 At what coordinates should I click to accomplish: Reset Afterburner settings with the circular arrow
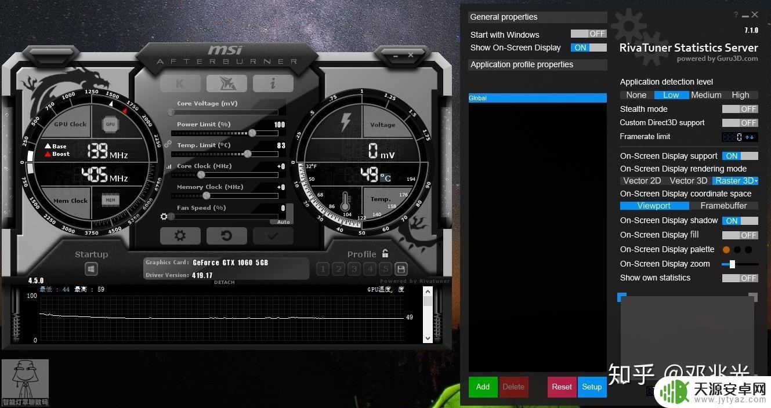227,236
